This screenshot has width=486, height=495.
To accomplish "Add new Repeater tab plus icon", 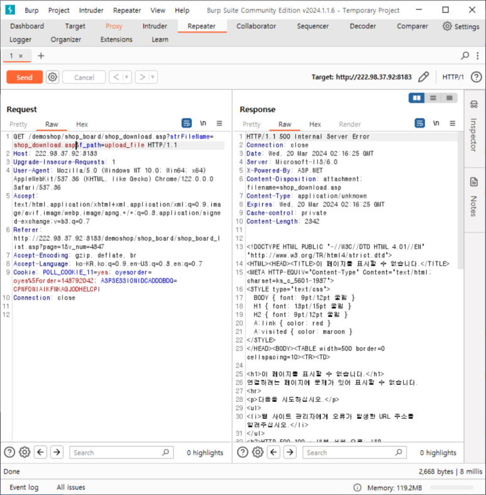I will 41,56.
